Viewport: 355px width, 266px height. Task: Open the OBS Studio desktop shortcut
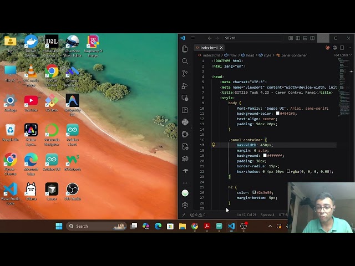click(73, 191)
